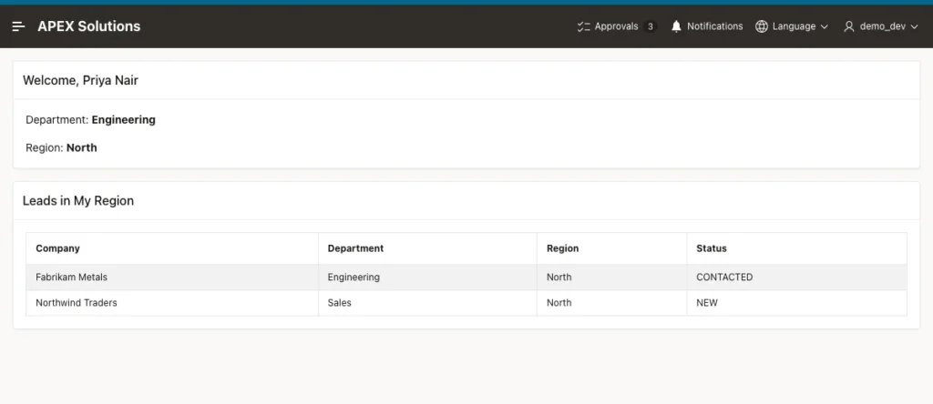Open the hamburger navigation menu
This screenshot has width=933, height=404.
pos(18,26)
